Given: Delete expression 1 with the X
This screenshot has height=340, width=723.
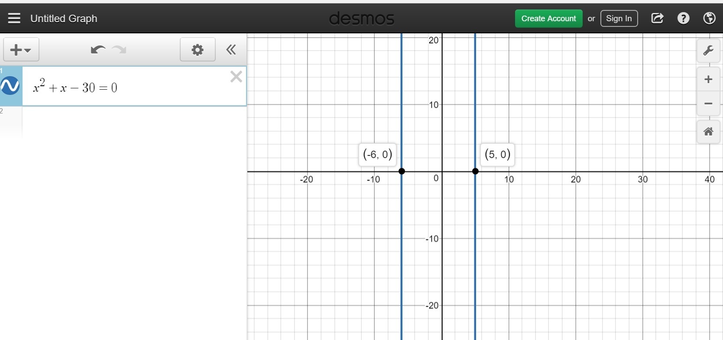Looking at the screenshot, I should pyautogui.click(x=236, y=77).
